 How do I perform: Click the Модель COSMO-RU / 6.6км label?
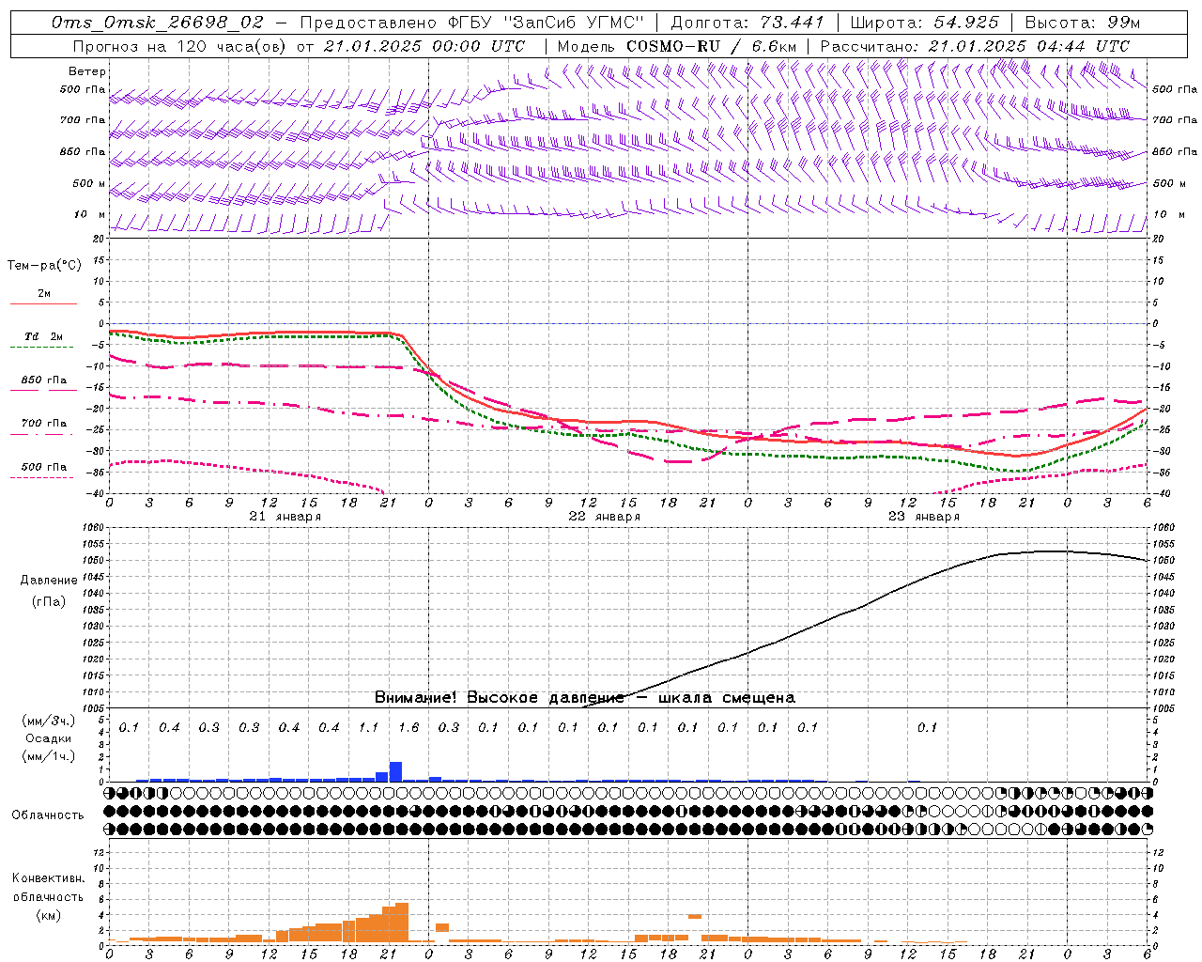coord(677,46)
